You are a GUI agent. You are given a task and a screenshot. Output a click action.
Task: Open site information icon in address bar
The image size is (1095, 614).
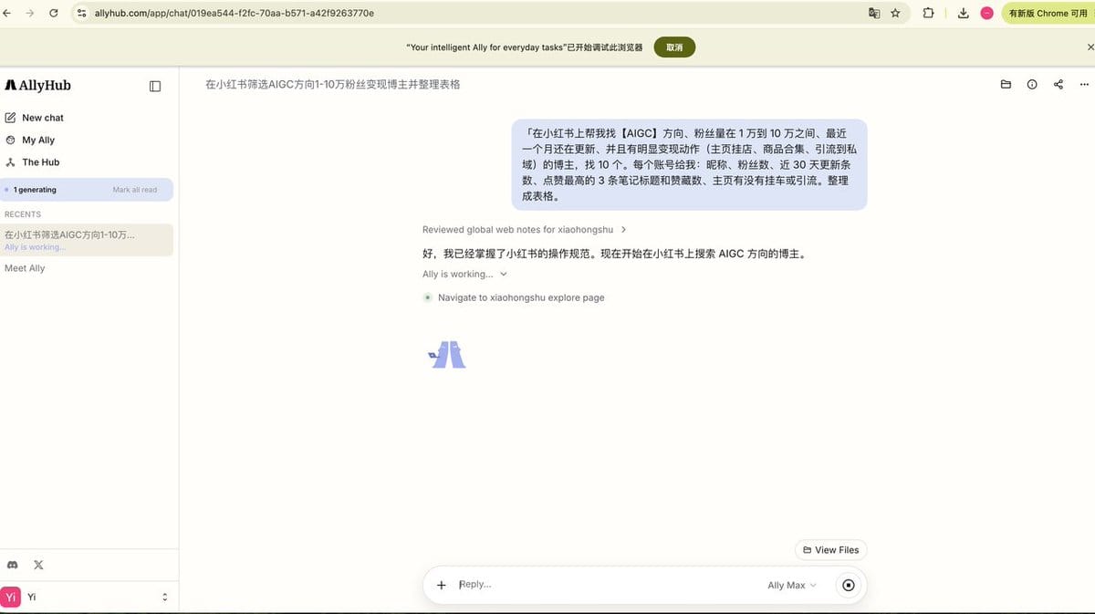81,14
